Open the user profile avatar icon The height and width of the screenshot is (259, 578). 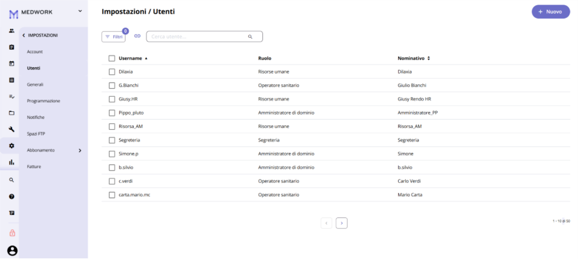coord(12,251)
